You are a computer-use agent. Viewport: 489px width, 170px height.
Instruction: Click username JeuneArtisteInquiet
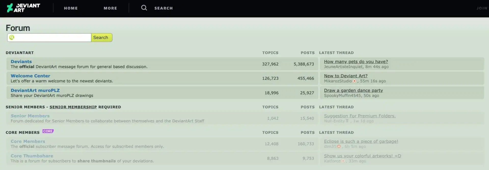tap(343, 67)
